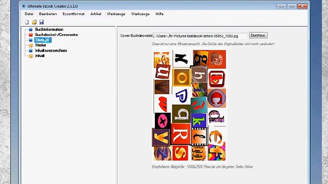Click the Miniaturansicht hint text above image
The height and width of the screenshot is (184, 328).
click(213, 44)
